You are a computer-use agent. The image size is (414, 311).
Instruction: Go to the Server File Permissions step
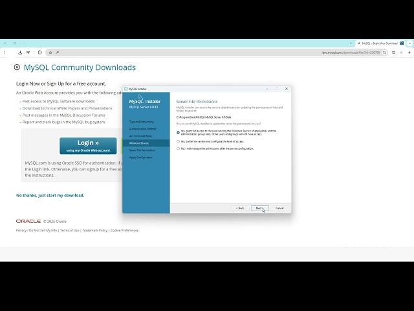coord(142,150)
